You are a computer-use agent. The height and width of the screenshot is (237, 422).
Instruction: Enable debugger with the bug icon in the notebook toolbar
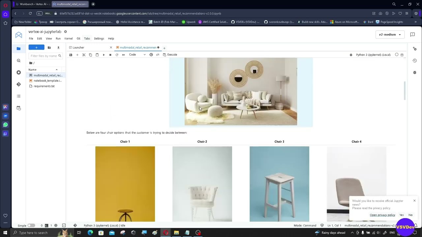pyautogui.click(x=351, y=55)
